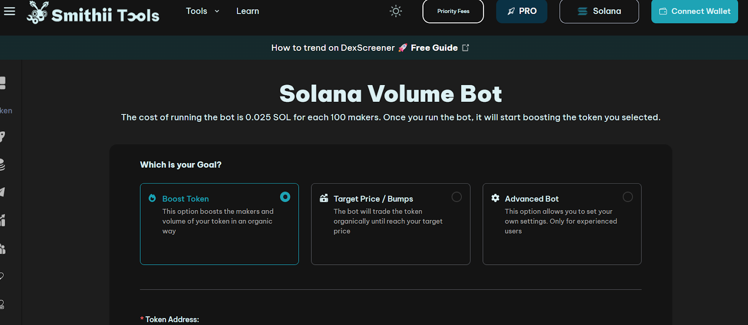Click the Solana logo icon
Viewport: 748px width, 325px height.
pyautogui.click(x=583, y=11)
